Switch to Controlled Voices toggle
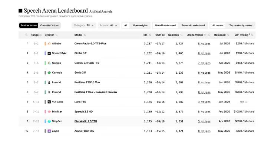This screenshot has width=271, height=141. click(x=49, y=26)
